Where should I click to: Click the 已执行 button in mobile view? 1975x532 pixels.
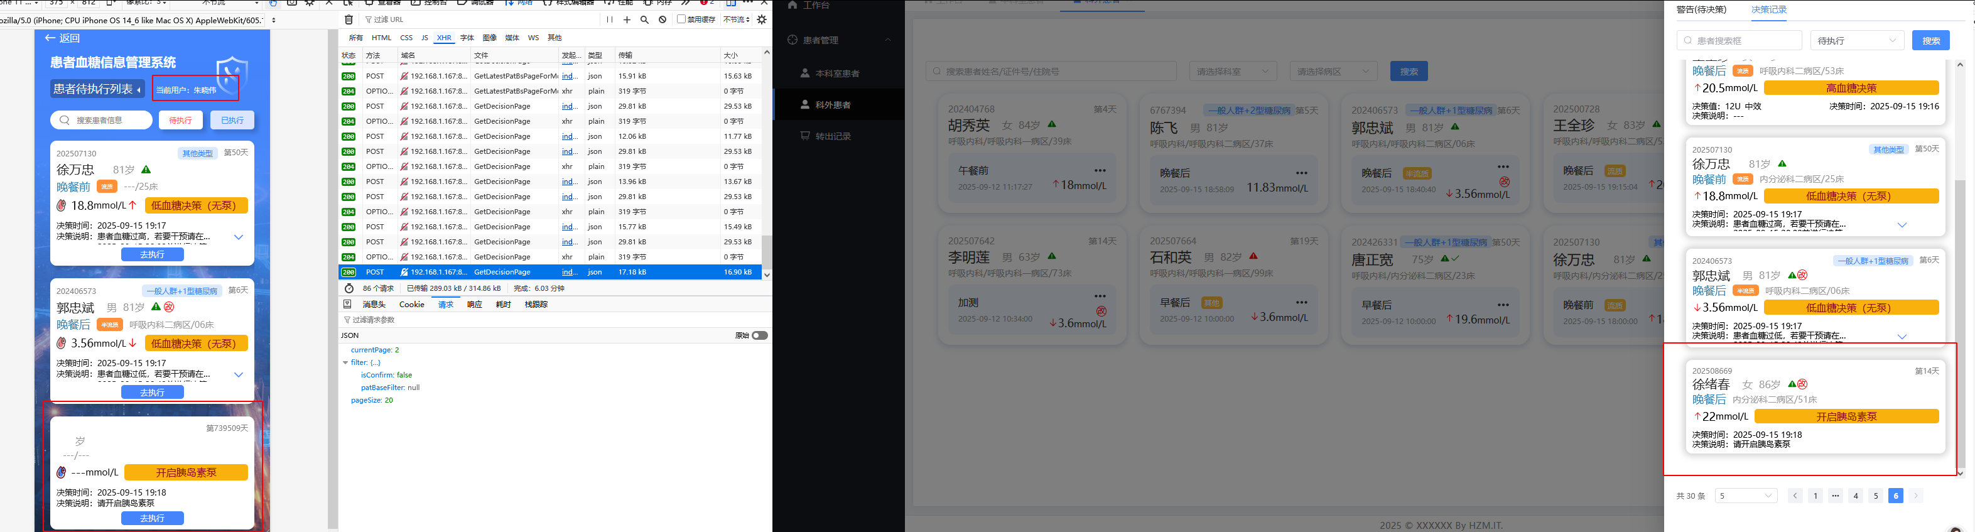[x=232, y=121]
